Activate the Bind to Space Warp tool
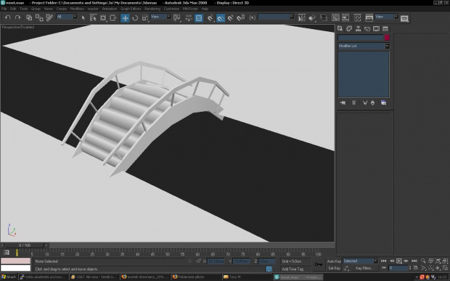The height and width of the screenshot is (281, 450). pos(49,17)
